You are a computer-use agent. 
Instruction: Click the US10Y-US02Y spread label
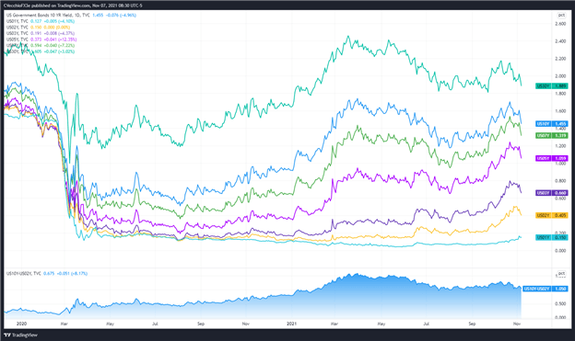point(546,289)
